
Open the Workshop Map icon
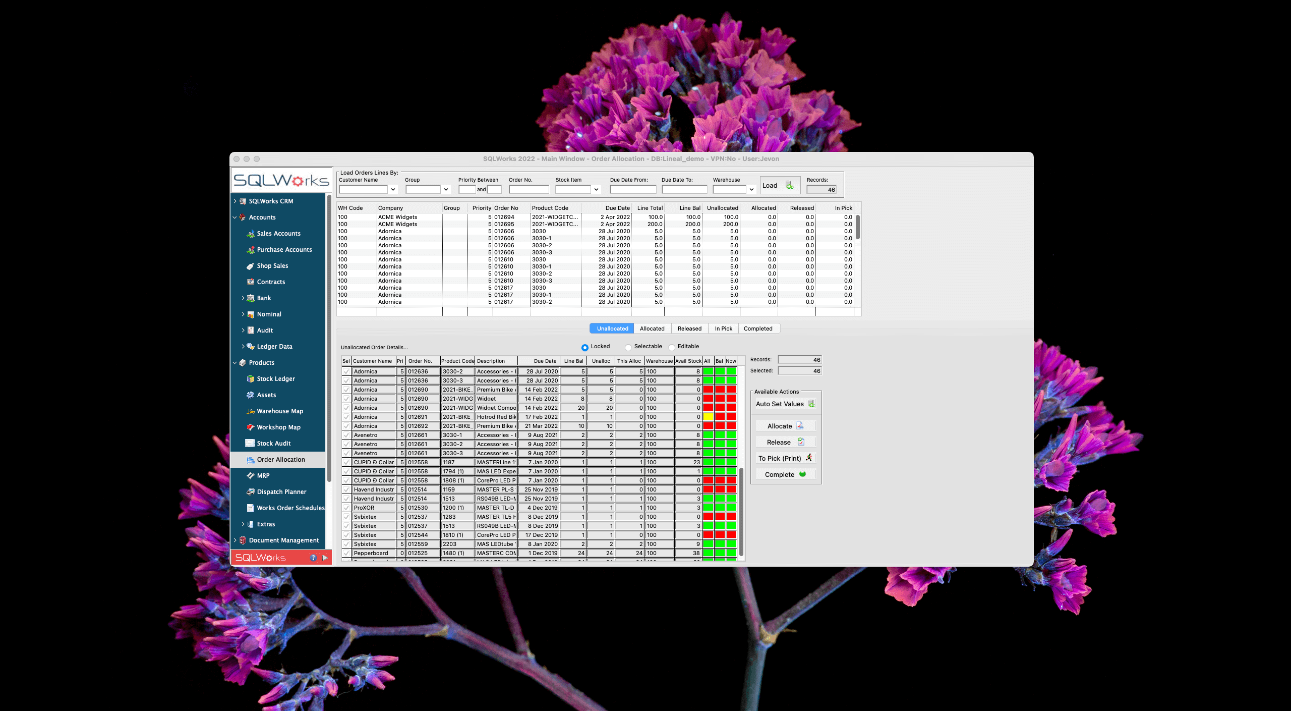point(250,427)
